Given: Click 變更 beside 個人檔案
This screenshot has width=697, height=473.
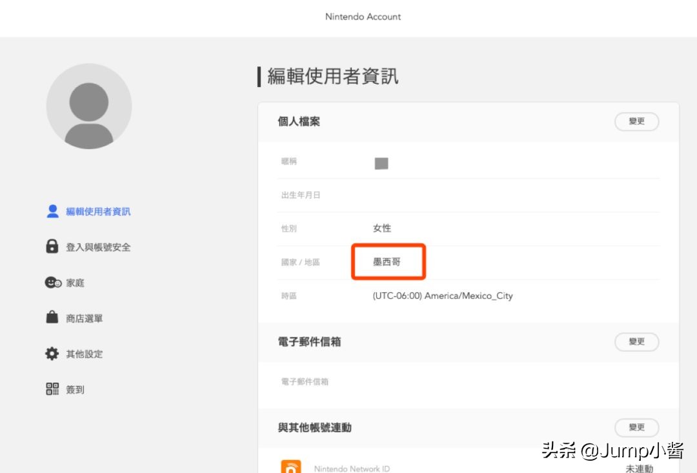Looking at the screenshot, I should 636,121.
